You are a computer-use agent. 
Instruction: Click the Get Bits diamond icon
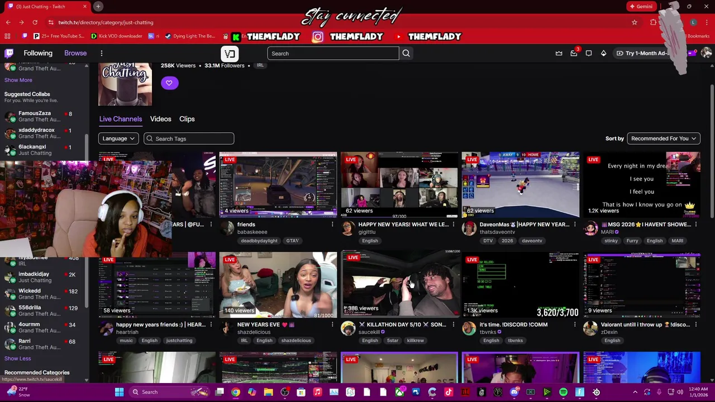tap(603, 53)
